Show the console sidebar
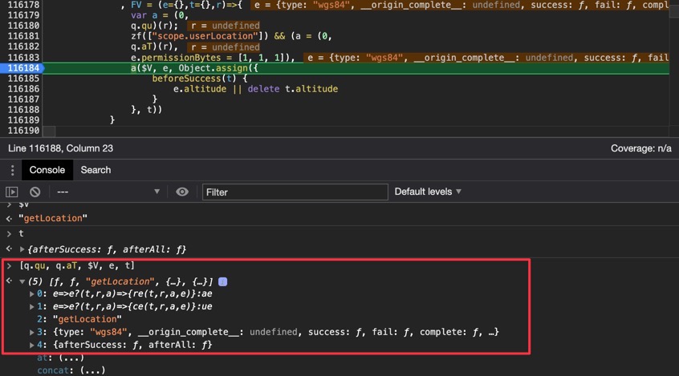Viewport: 679px width, 376px height. (x=12, y=192)
